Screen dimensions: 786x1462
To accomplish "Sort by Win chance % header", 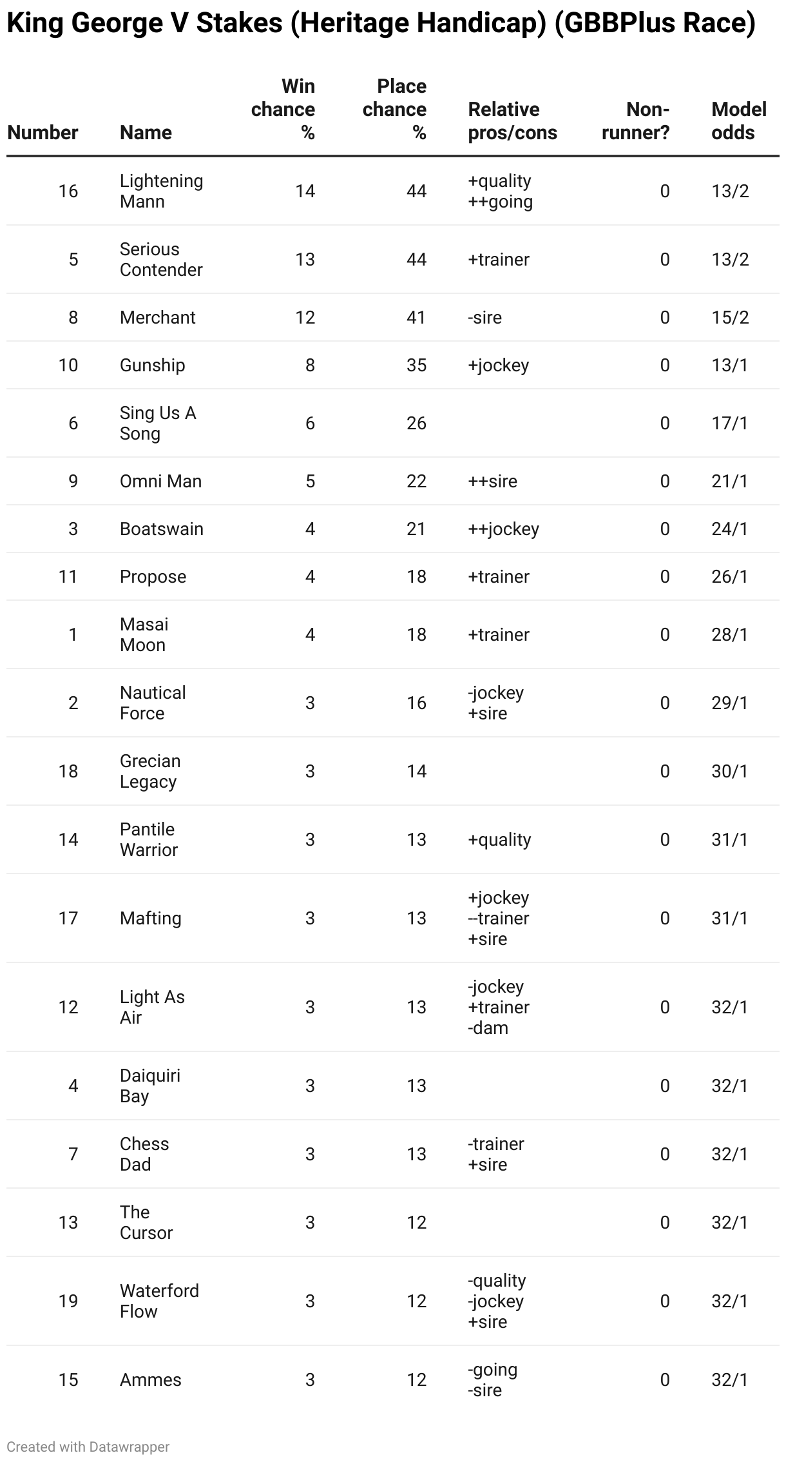I will coord(283,109).
